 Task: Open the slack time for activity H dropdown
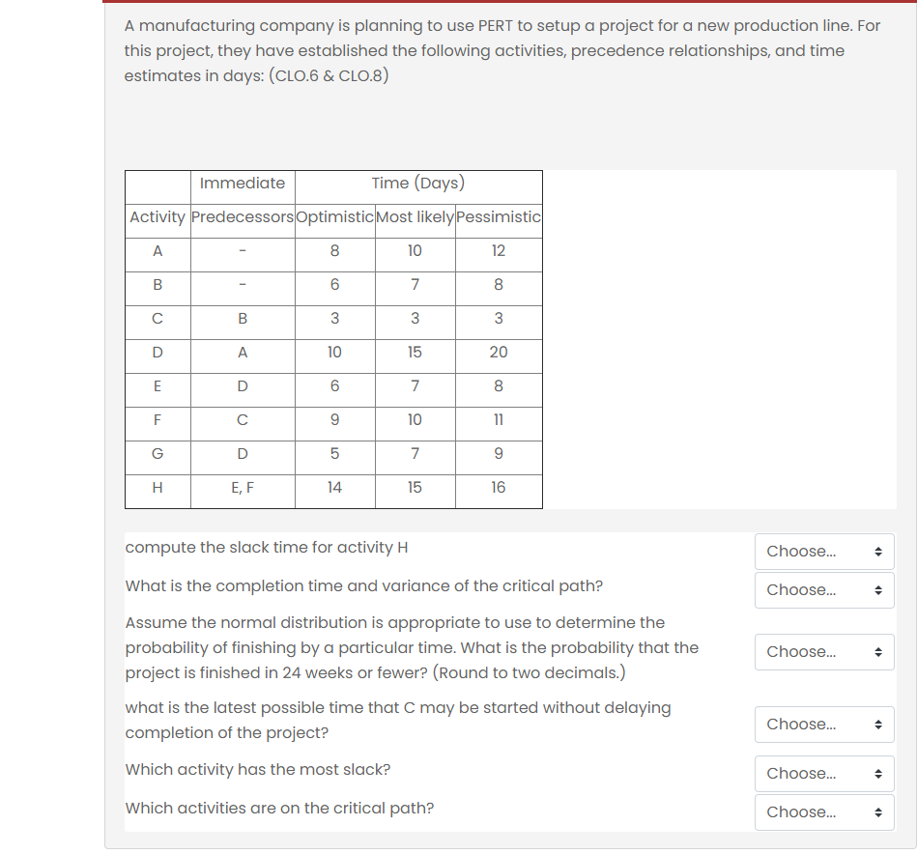point(823,551)
